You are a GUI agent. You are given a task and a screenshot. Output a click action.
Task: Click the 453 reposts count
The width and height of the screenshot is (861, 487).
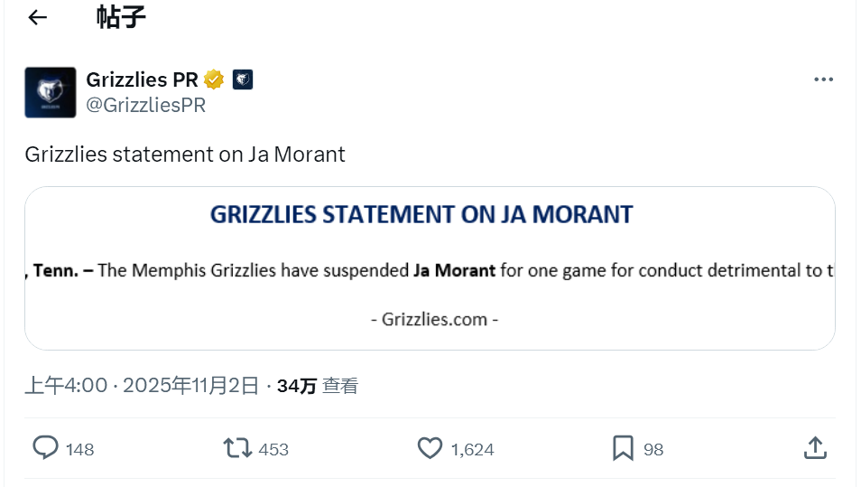click(273, 449)
